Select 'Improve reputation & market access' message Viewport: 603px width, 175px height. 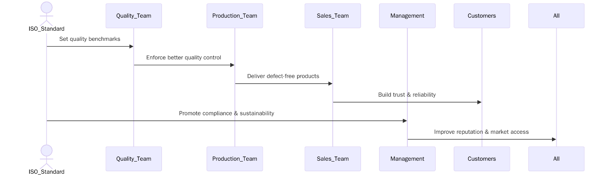(481, 132)
